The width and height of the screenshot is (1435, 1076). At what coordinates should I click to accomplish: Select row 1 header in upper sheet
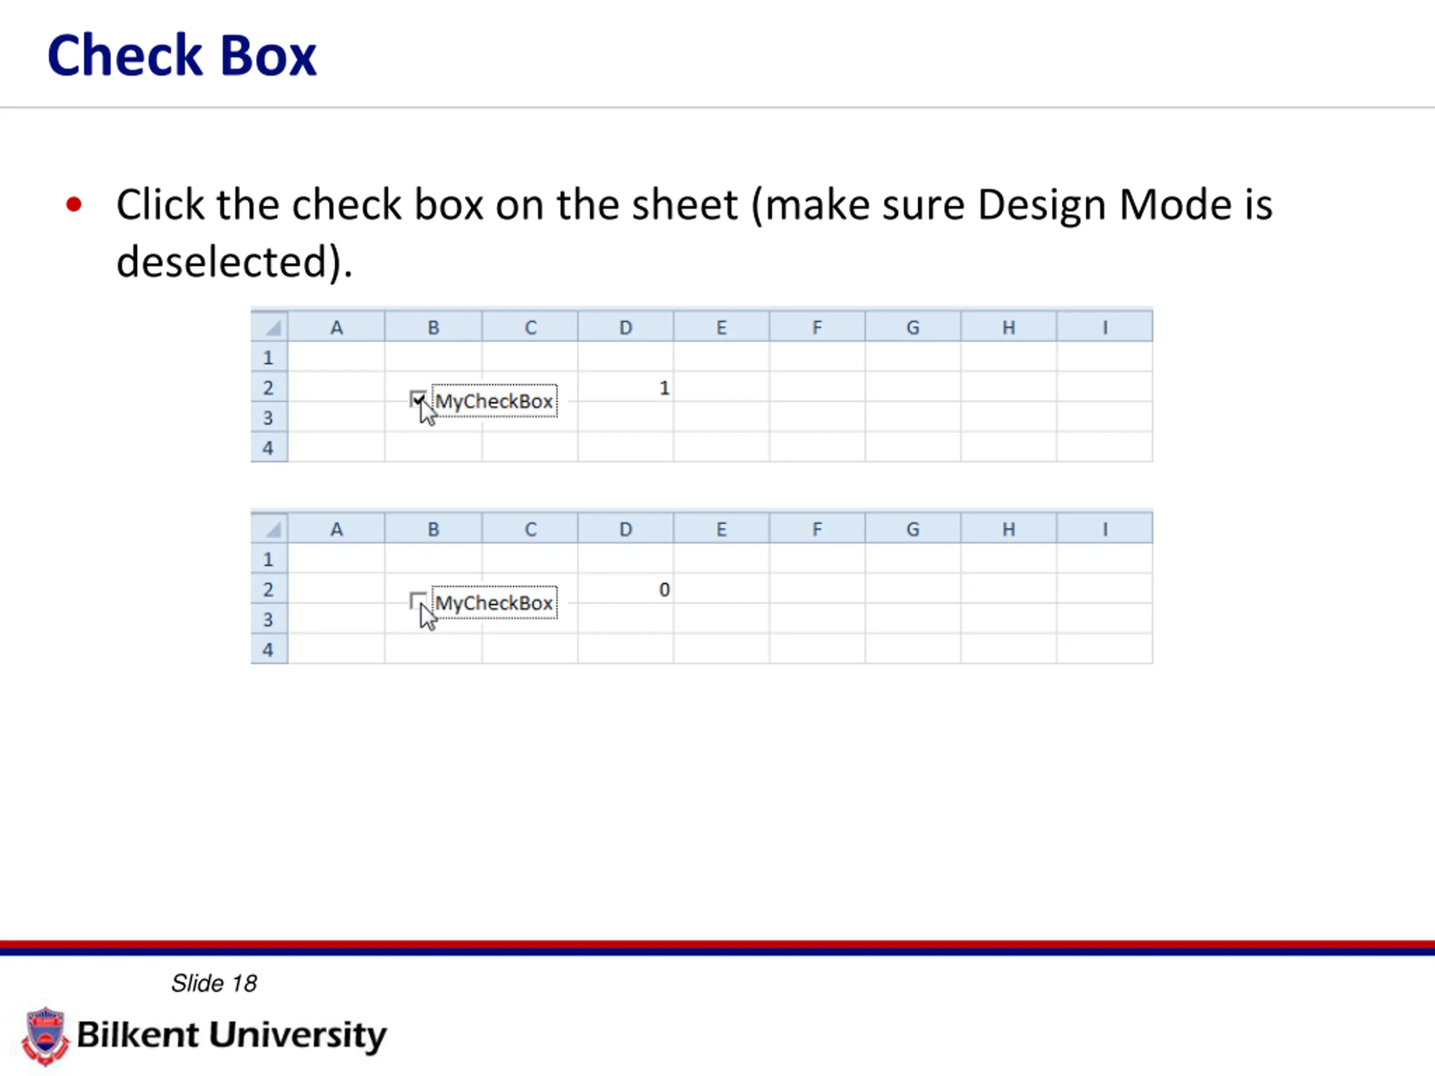(269, 357)
